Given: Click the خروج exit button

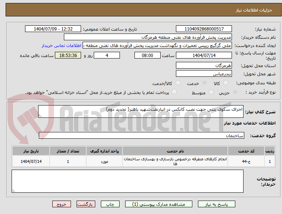Looking at the screenshot, I should tap(62, 204).
